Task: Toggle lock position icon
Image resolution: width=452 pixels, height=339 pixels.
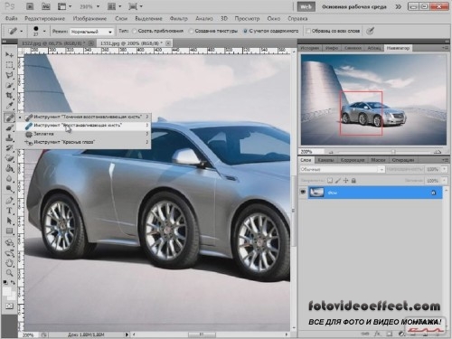Action: pos(345,181)
